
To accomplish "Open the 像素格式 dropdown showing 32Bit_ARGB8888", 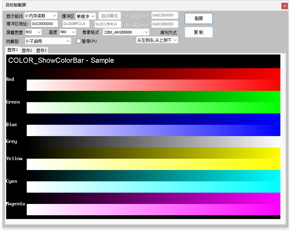I will coord(126,32).
